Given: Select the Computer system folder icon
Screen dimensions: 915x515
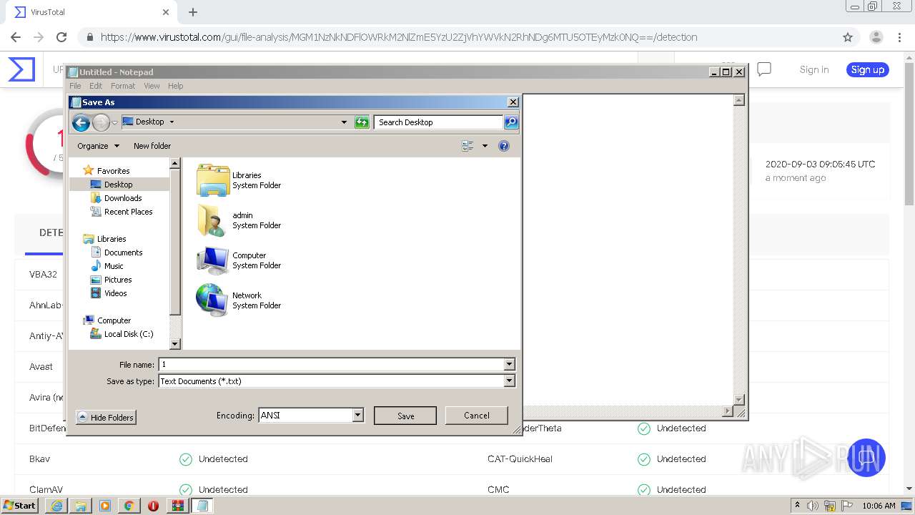Looking at the screenshot, I should [213, 260].
